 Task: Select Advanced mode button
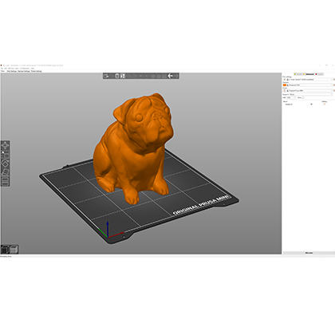pos(309,74)
